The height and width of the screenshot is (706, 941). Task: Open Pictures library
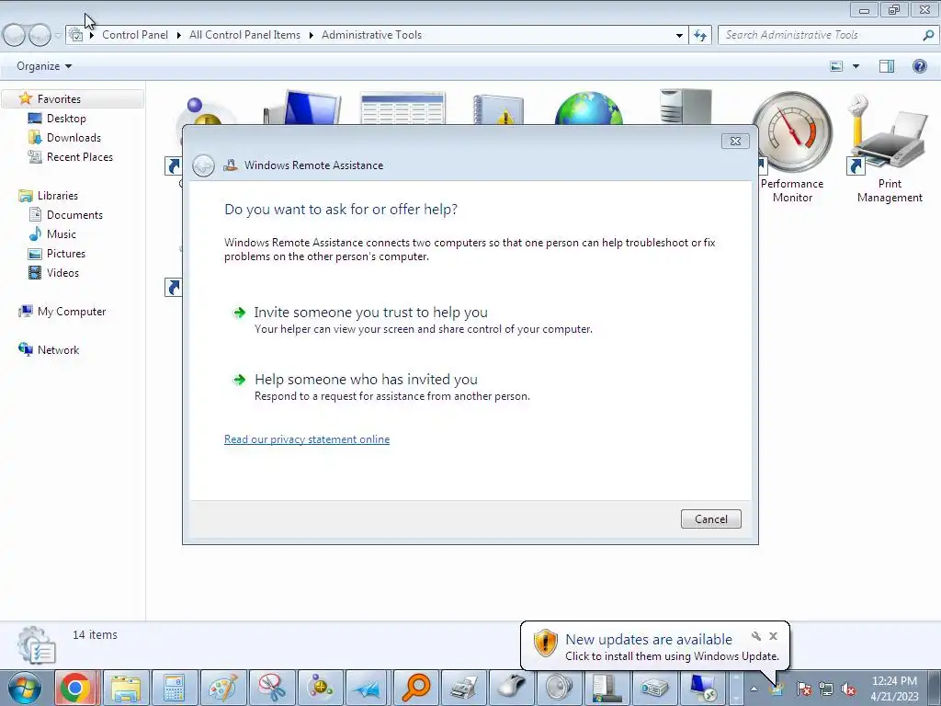point(66,254)
